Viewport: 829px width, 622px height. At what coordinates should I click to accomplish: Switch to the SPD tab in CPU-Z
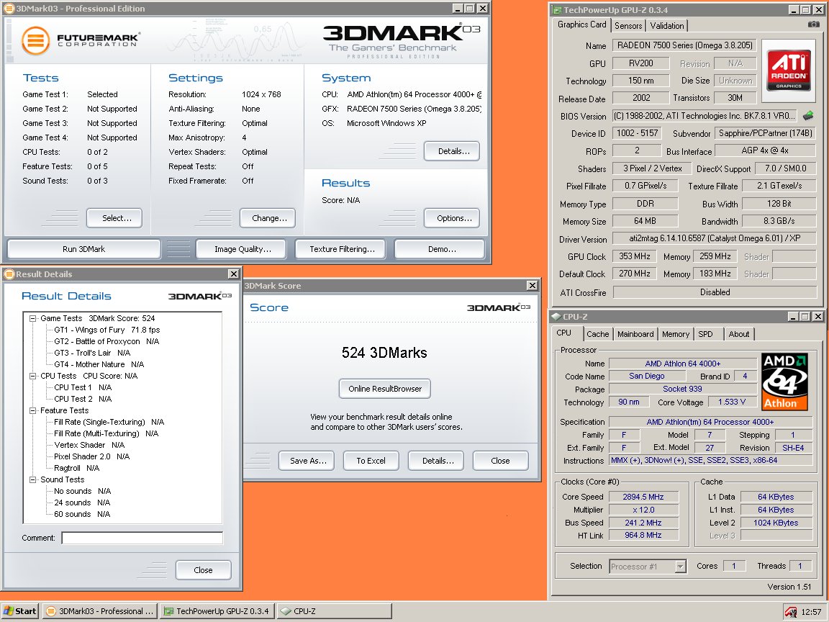pos(705,334)
